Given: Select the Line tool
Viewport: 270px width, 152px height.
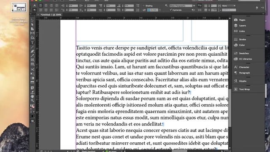Looking at the screenshot, I should point(32,47).
